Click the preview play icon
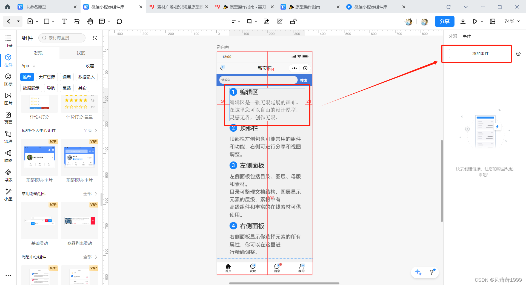Viewport: 526px width, 285px height. pos(475,21)
